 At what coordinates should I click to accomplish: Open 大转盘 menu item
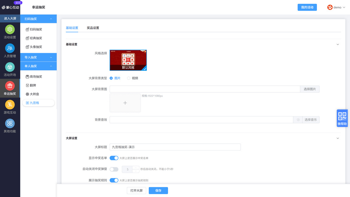[x=33, y=94]
